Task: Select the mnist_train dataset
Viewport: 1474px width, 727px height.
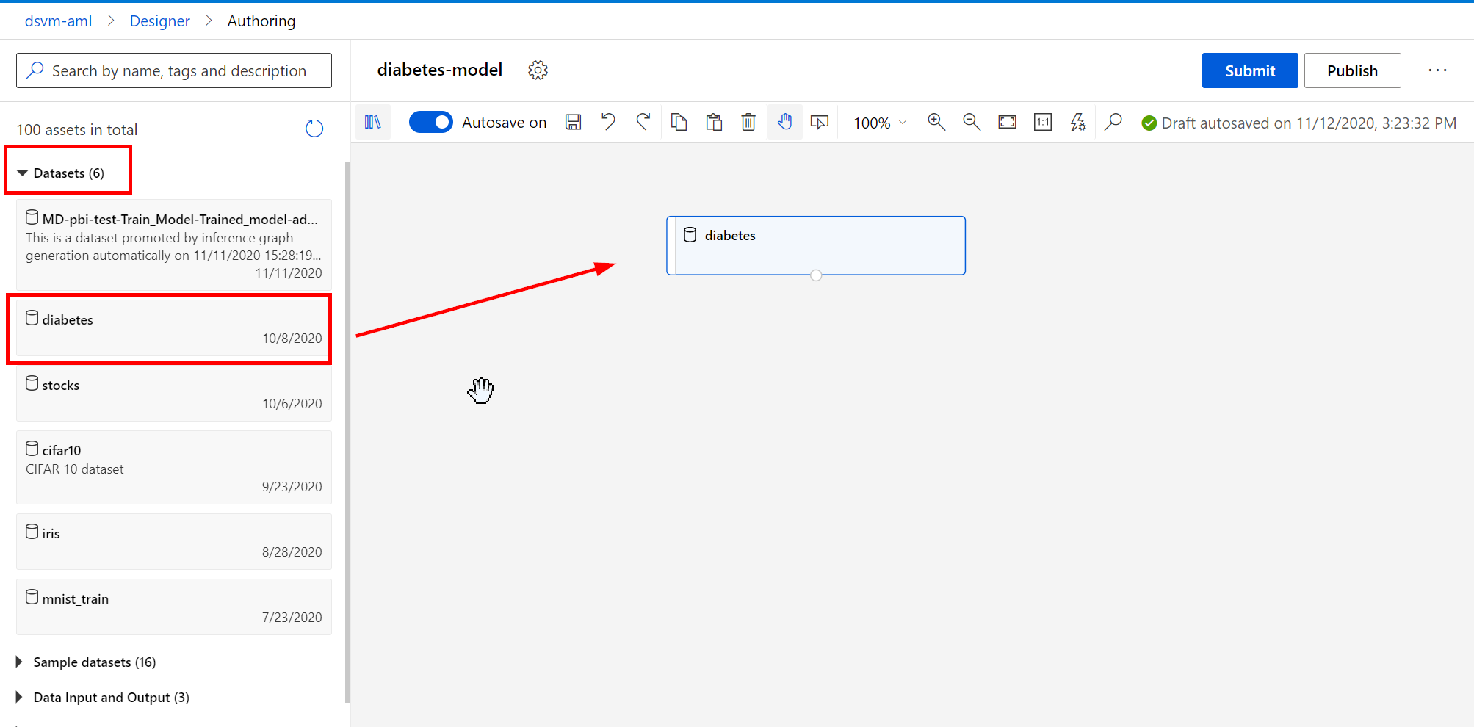Action: click(x=174, y=607)
